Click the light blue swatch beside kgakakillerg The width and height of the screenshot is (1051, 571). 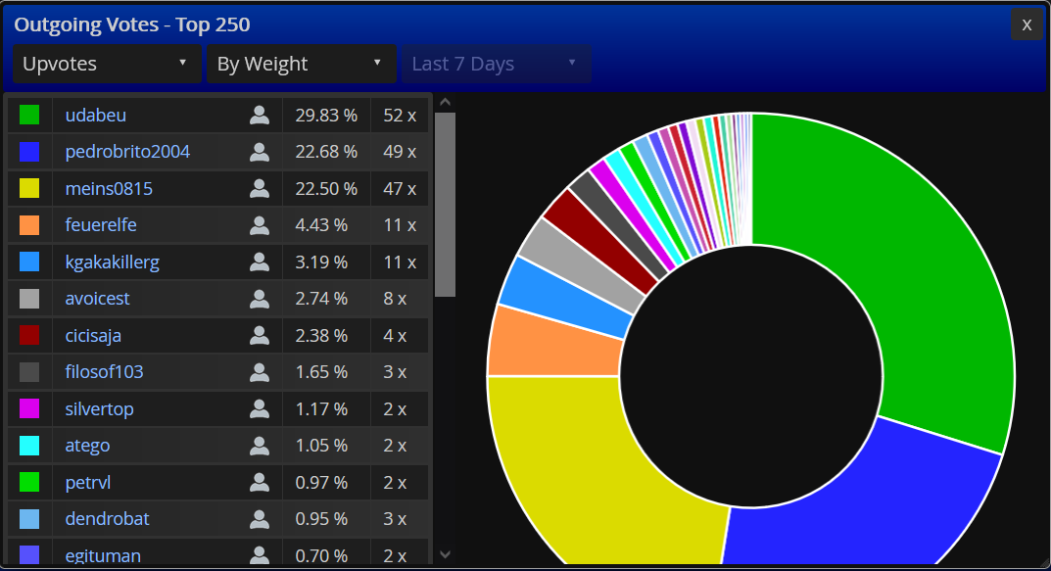pos(29,262)
